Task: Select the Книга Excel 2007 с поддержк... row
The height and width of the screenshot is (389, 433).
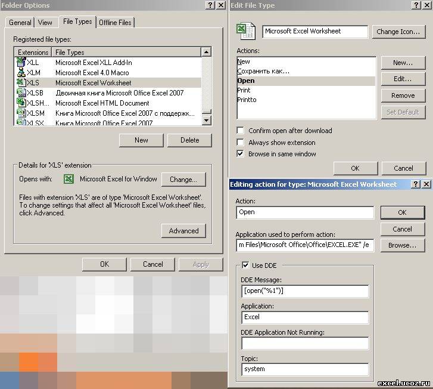Action: click(108, 113)
